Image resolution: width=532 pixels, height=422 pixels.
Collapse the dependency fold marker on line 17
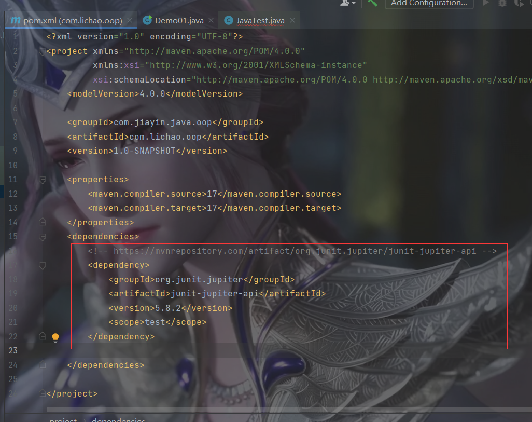pos(43,265)
